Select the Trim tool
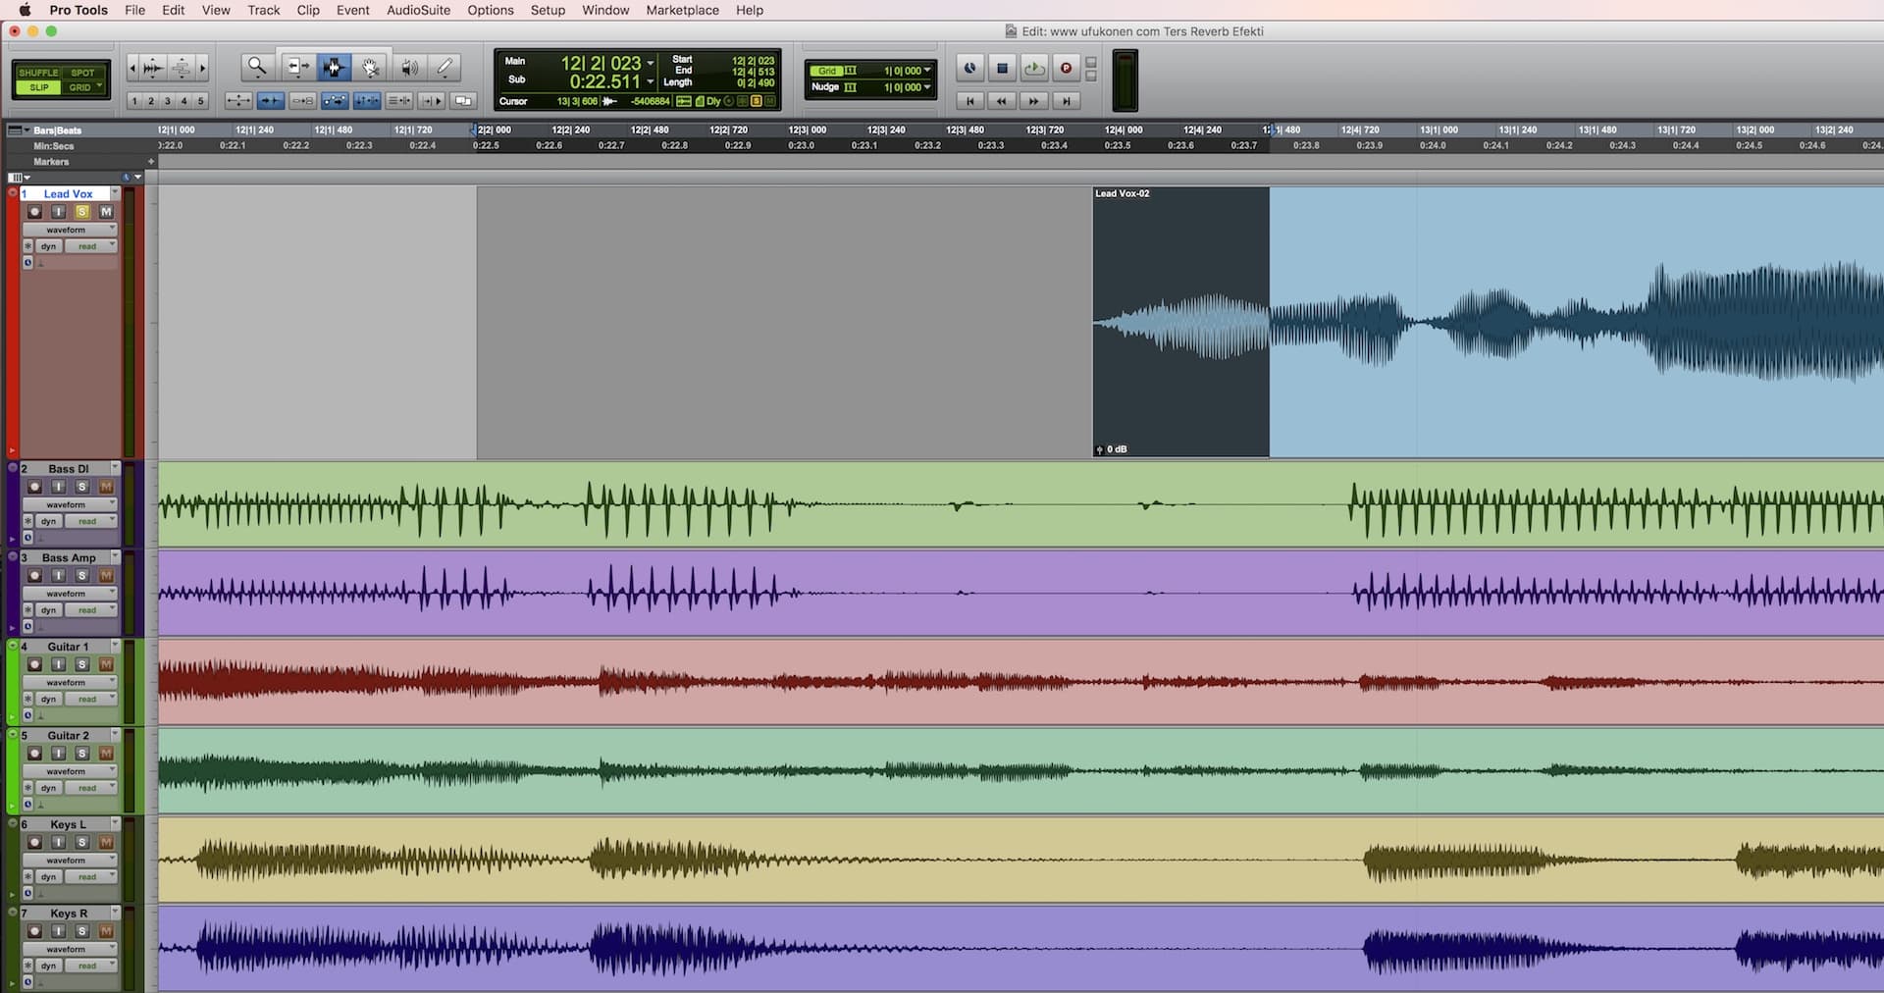The height and width of the screenshot is (993, 1884). pyautogui.click(x=295, y=67)
